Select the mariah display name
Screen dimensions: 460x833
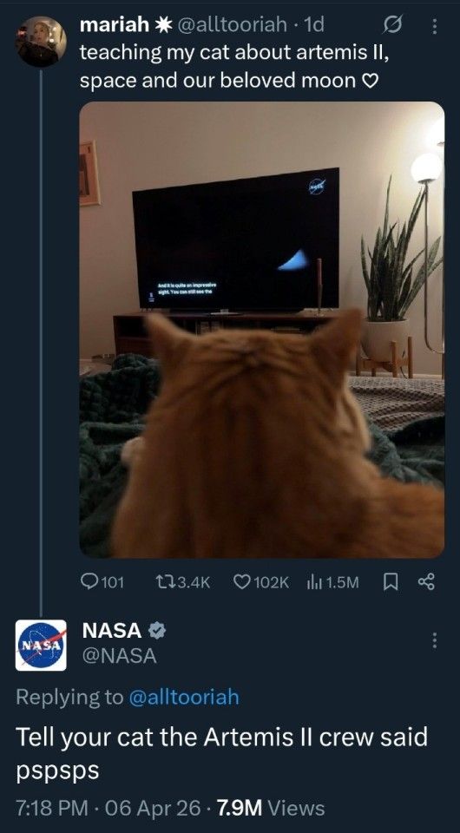pyautogui.click(x=111, y=25)
